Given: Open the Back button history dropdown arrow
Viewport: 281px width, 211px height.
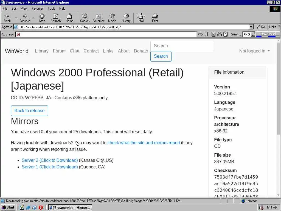Looking at the screenshot, I should pos(16,18).
